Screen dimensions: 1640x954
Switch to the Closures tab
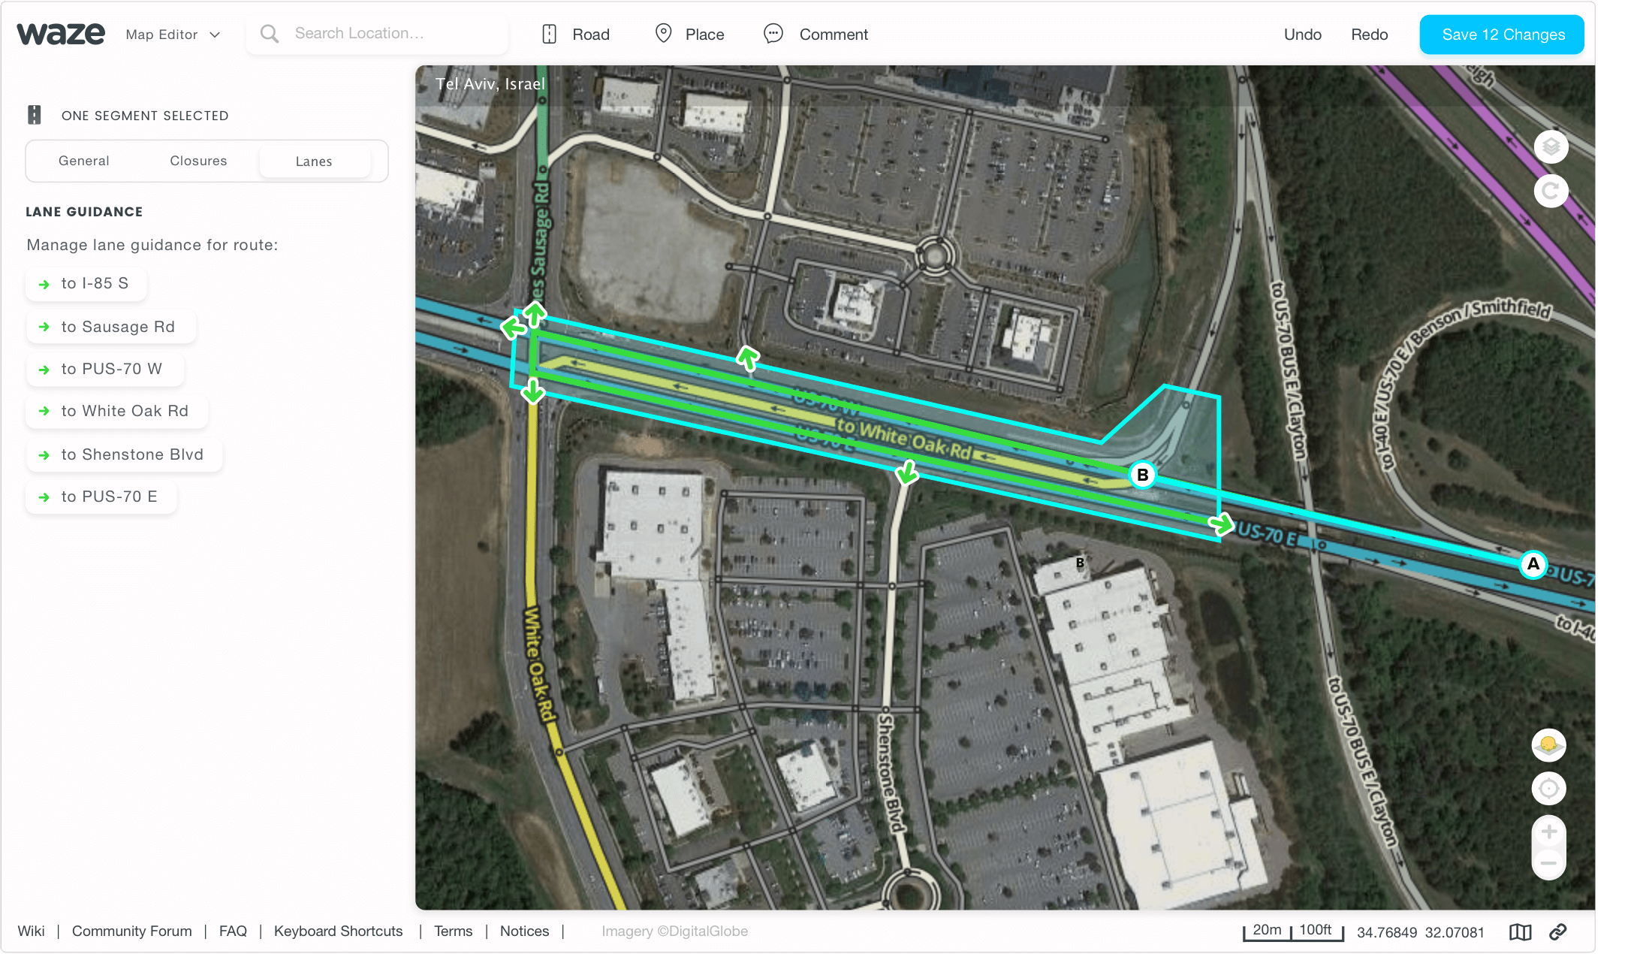[x=198, y=161]
